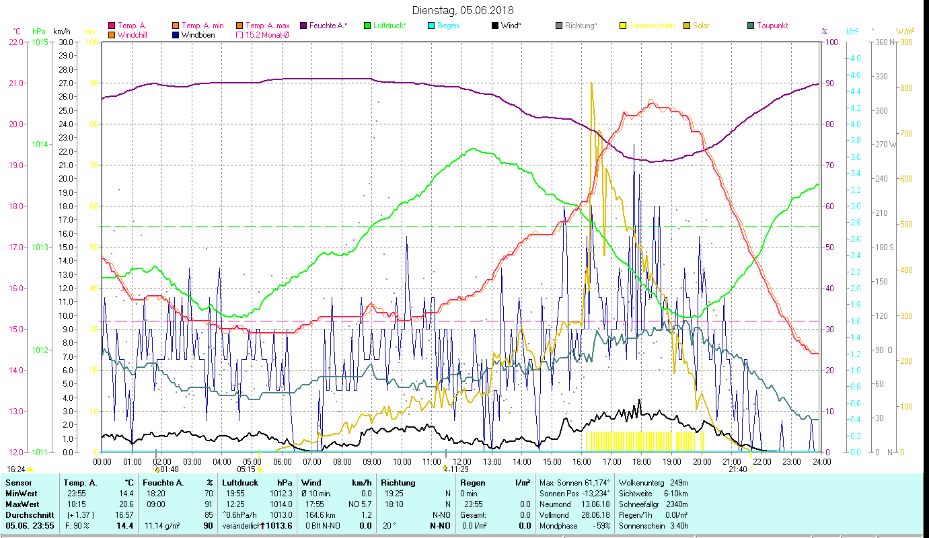Click the Sensor row header
Screen dimensions: 929x538
[x=18, y=483]
